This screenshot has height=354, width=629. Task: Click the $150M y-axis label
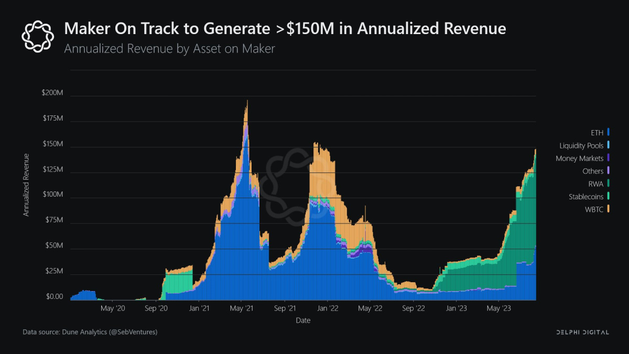pyautogui.click(x=52, y=144)
